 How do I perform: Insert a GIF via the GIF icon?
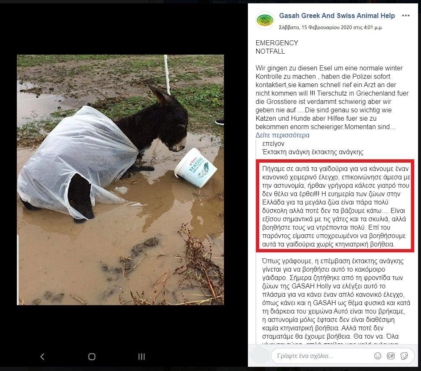(x=391, y=356)
